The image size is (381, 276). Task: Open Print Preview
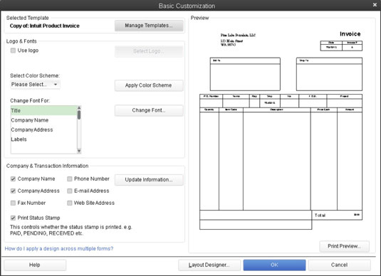coord(344,246)
